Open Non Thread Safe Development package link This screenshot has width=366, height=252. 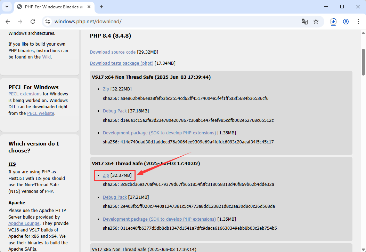click(x=160, y=133)
